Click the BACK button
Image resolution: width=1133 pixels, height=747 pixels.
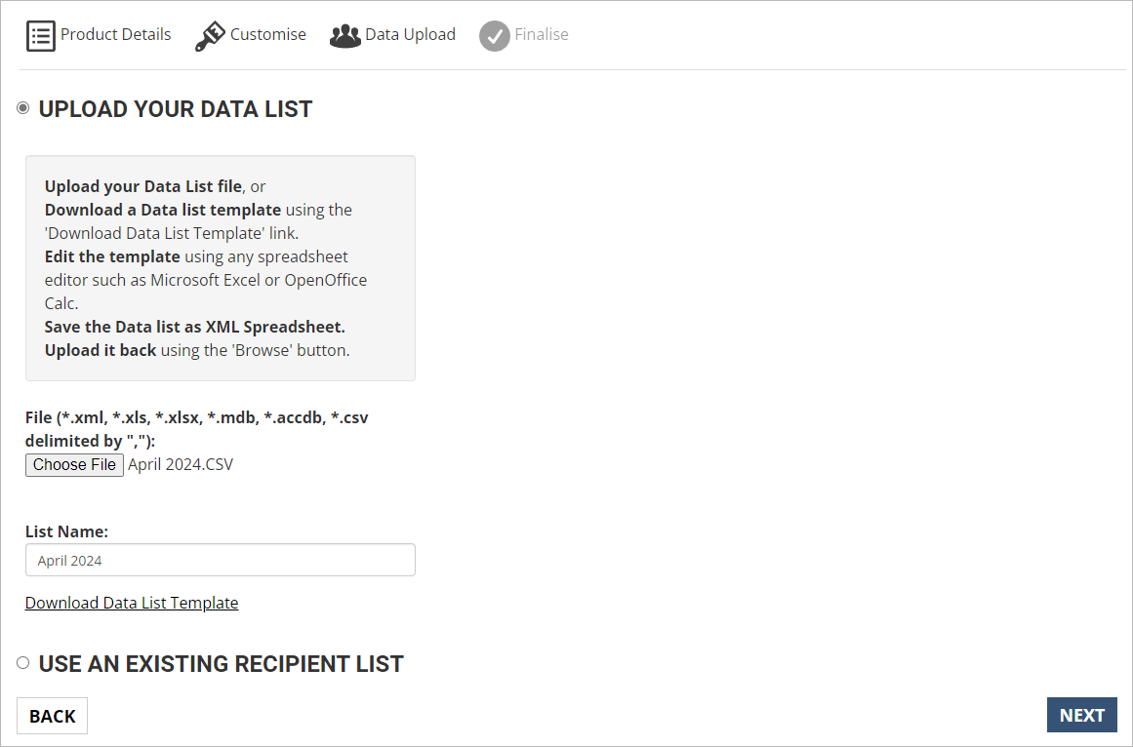pyautogui.click(x=52, y=716)
